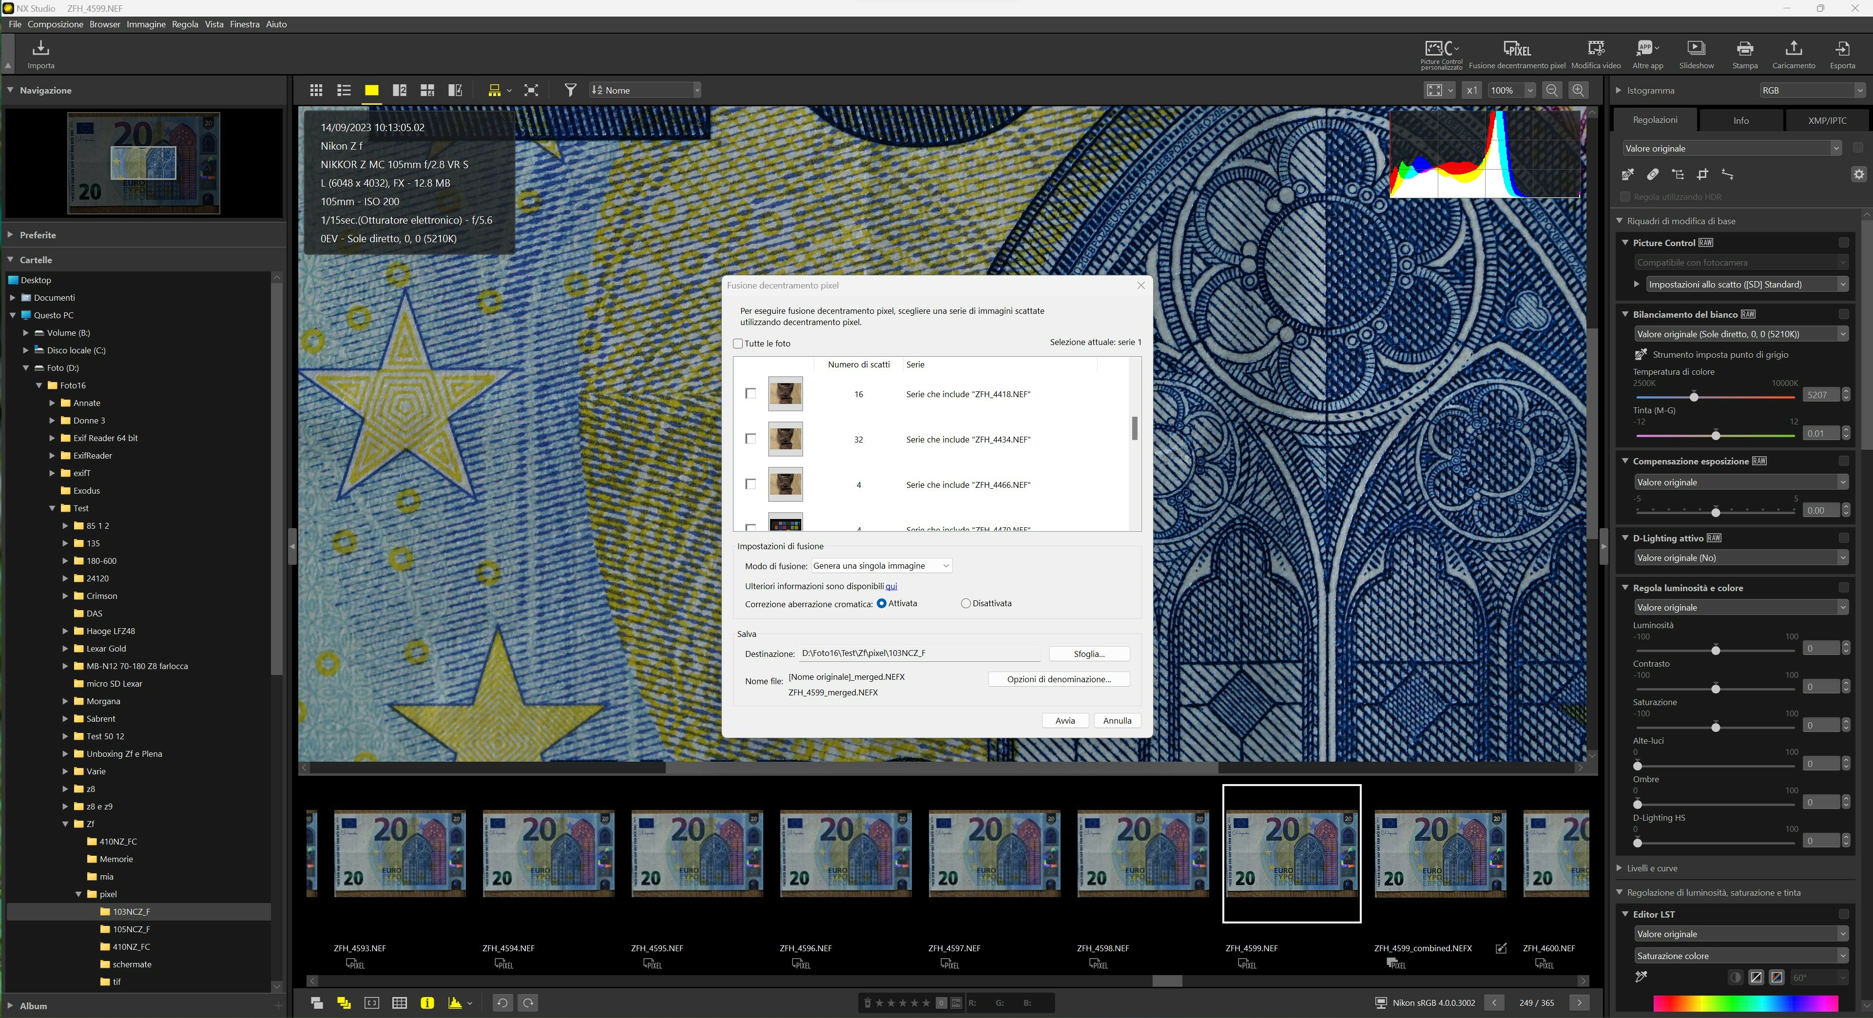This screenshot has height=1018, width=1873.
Task: Open the Nome sort order dropdown
Action: pyautogui.click(x=646, y=90)
